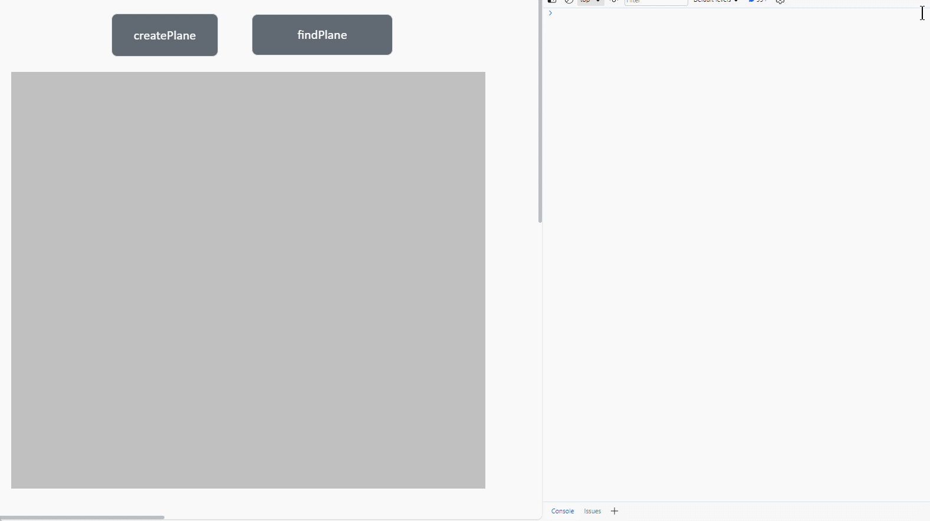Click the createPlane button
The image size is (930, 521).
pyautogui.click(x=165, y=35)
